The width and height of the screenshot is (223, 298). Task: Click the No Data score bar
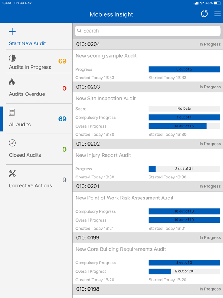coord(184,109)
